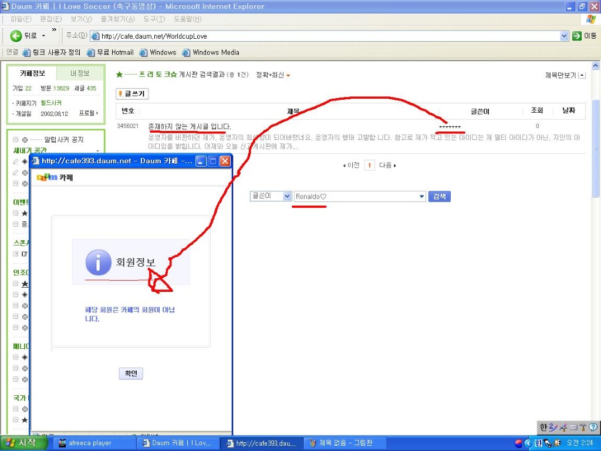Click the blue info icon in popup
Screen dimensions: 601x451
(x=99, y=262)
